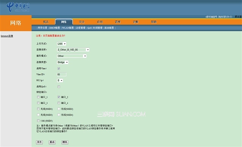
Task: Check the 端口_1 binding checkbox
Action: tap(38, 97)
